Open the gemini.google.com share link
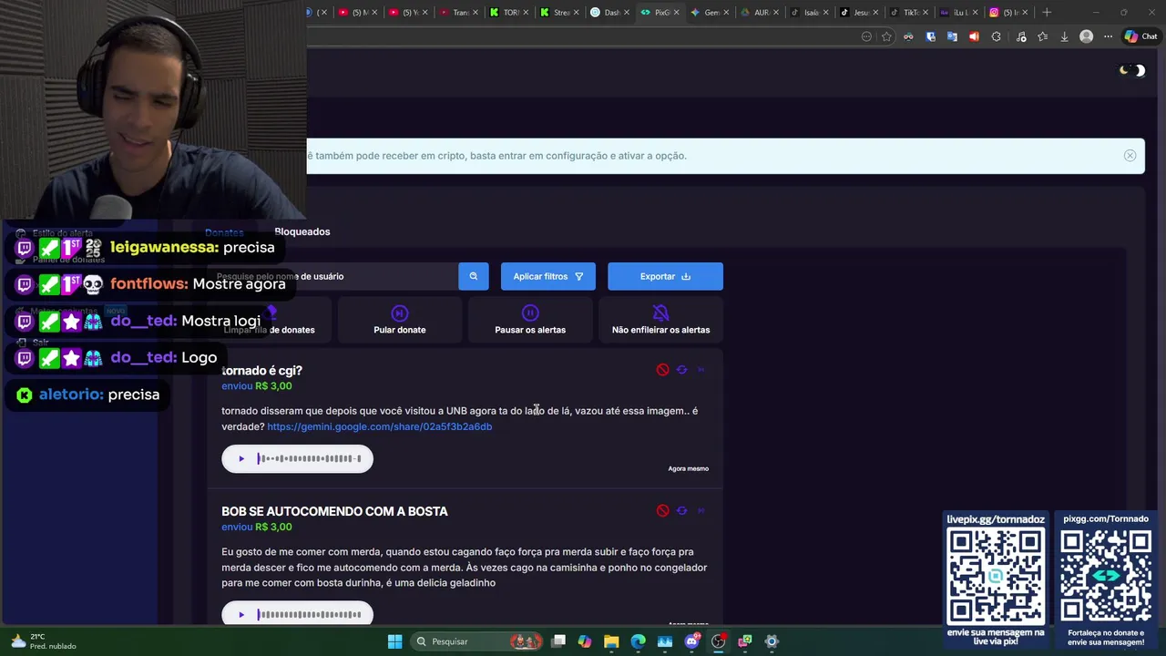This screenshot has width=1166, height=656. click(x=379, y=426)
